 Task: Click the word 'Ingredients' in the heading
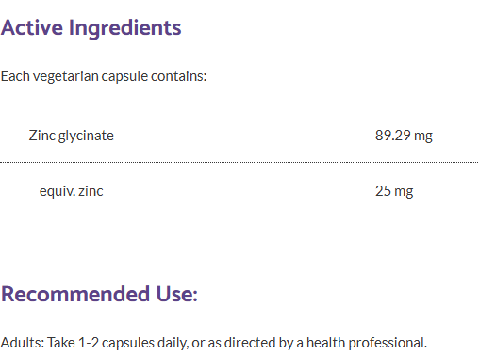point(124,29)
